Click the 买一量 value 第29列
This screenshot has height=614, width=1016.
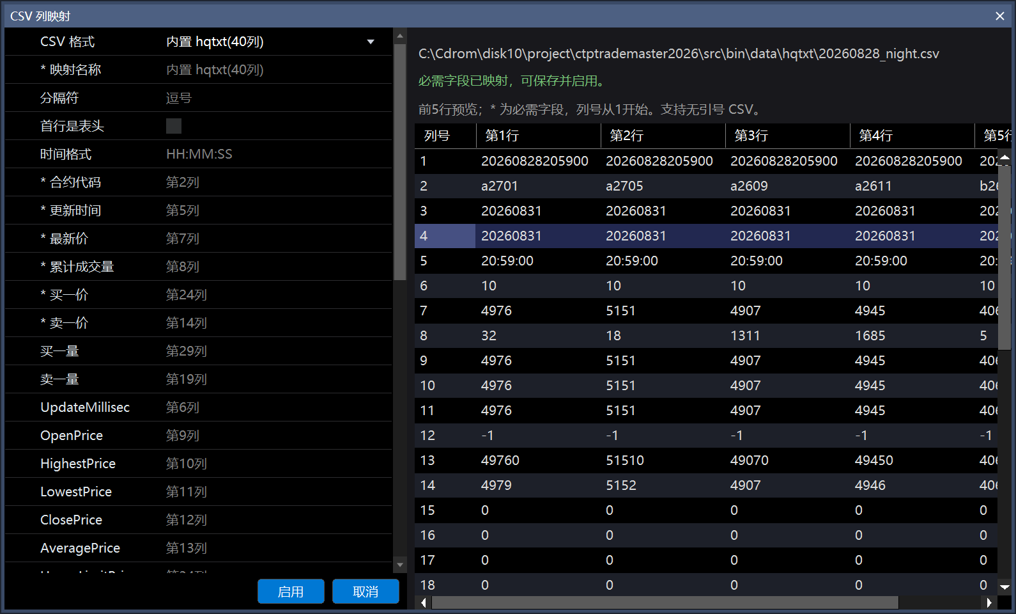coord(186,351)
